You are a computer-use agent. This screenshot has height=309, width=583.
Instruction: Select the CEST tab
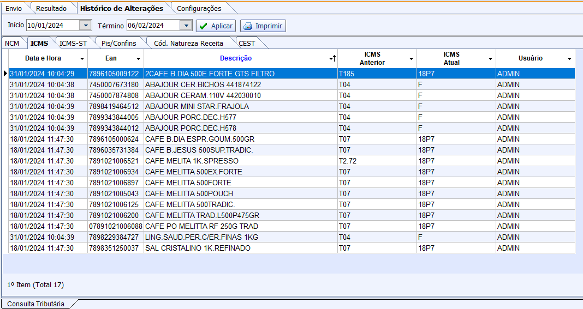click(247, 43)
